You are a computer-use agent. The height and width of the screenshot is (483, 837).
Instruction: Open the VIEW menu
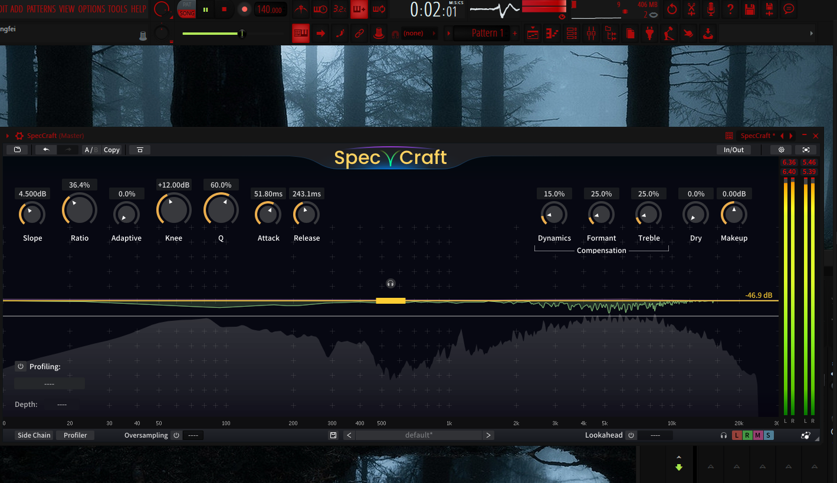[67, 9]
